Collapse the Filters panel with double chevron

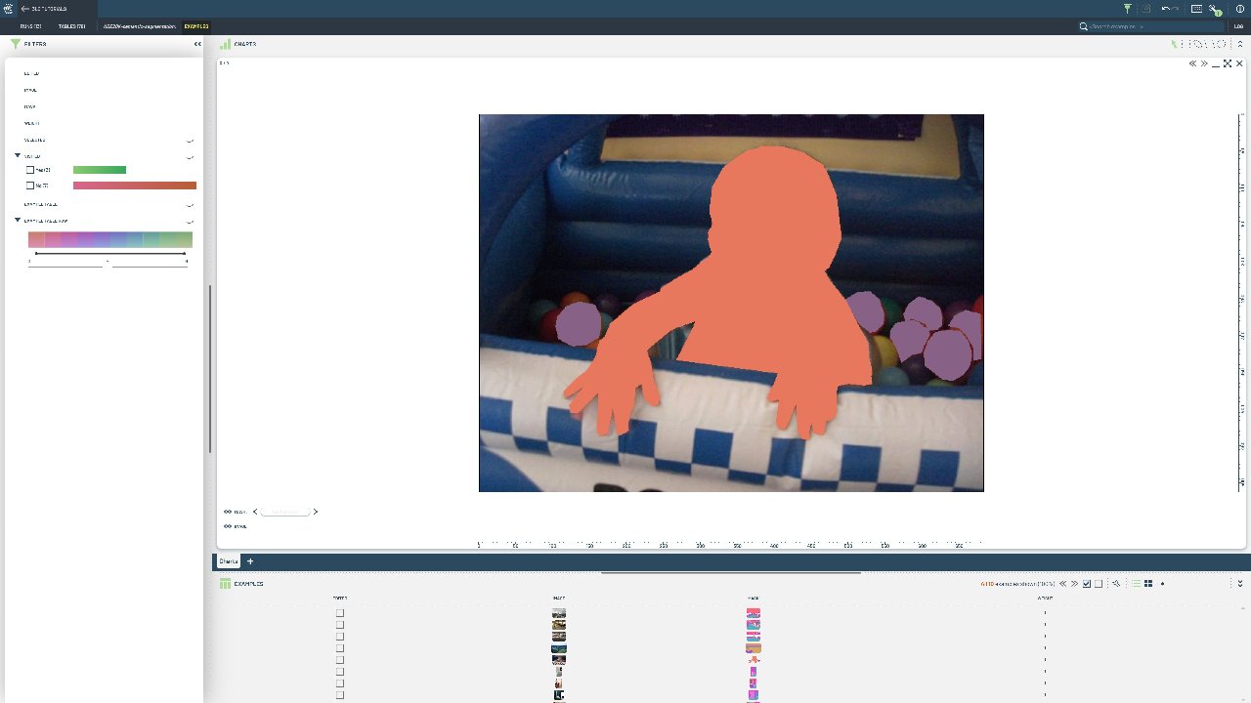[197, 44]
